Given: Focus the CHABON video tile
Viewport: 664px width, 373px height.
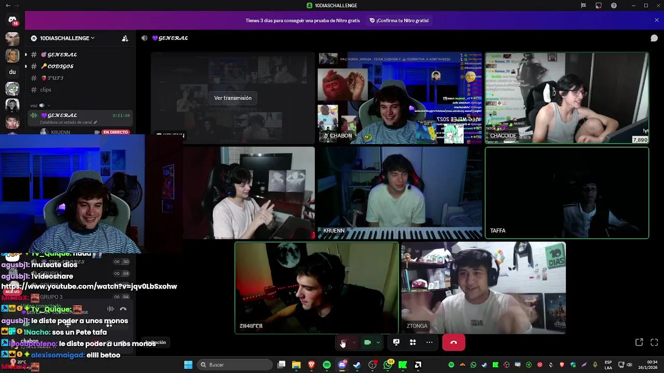Looking at the screenshot, I should tap(399, 98).
